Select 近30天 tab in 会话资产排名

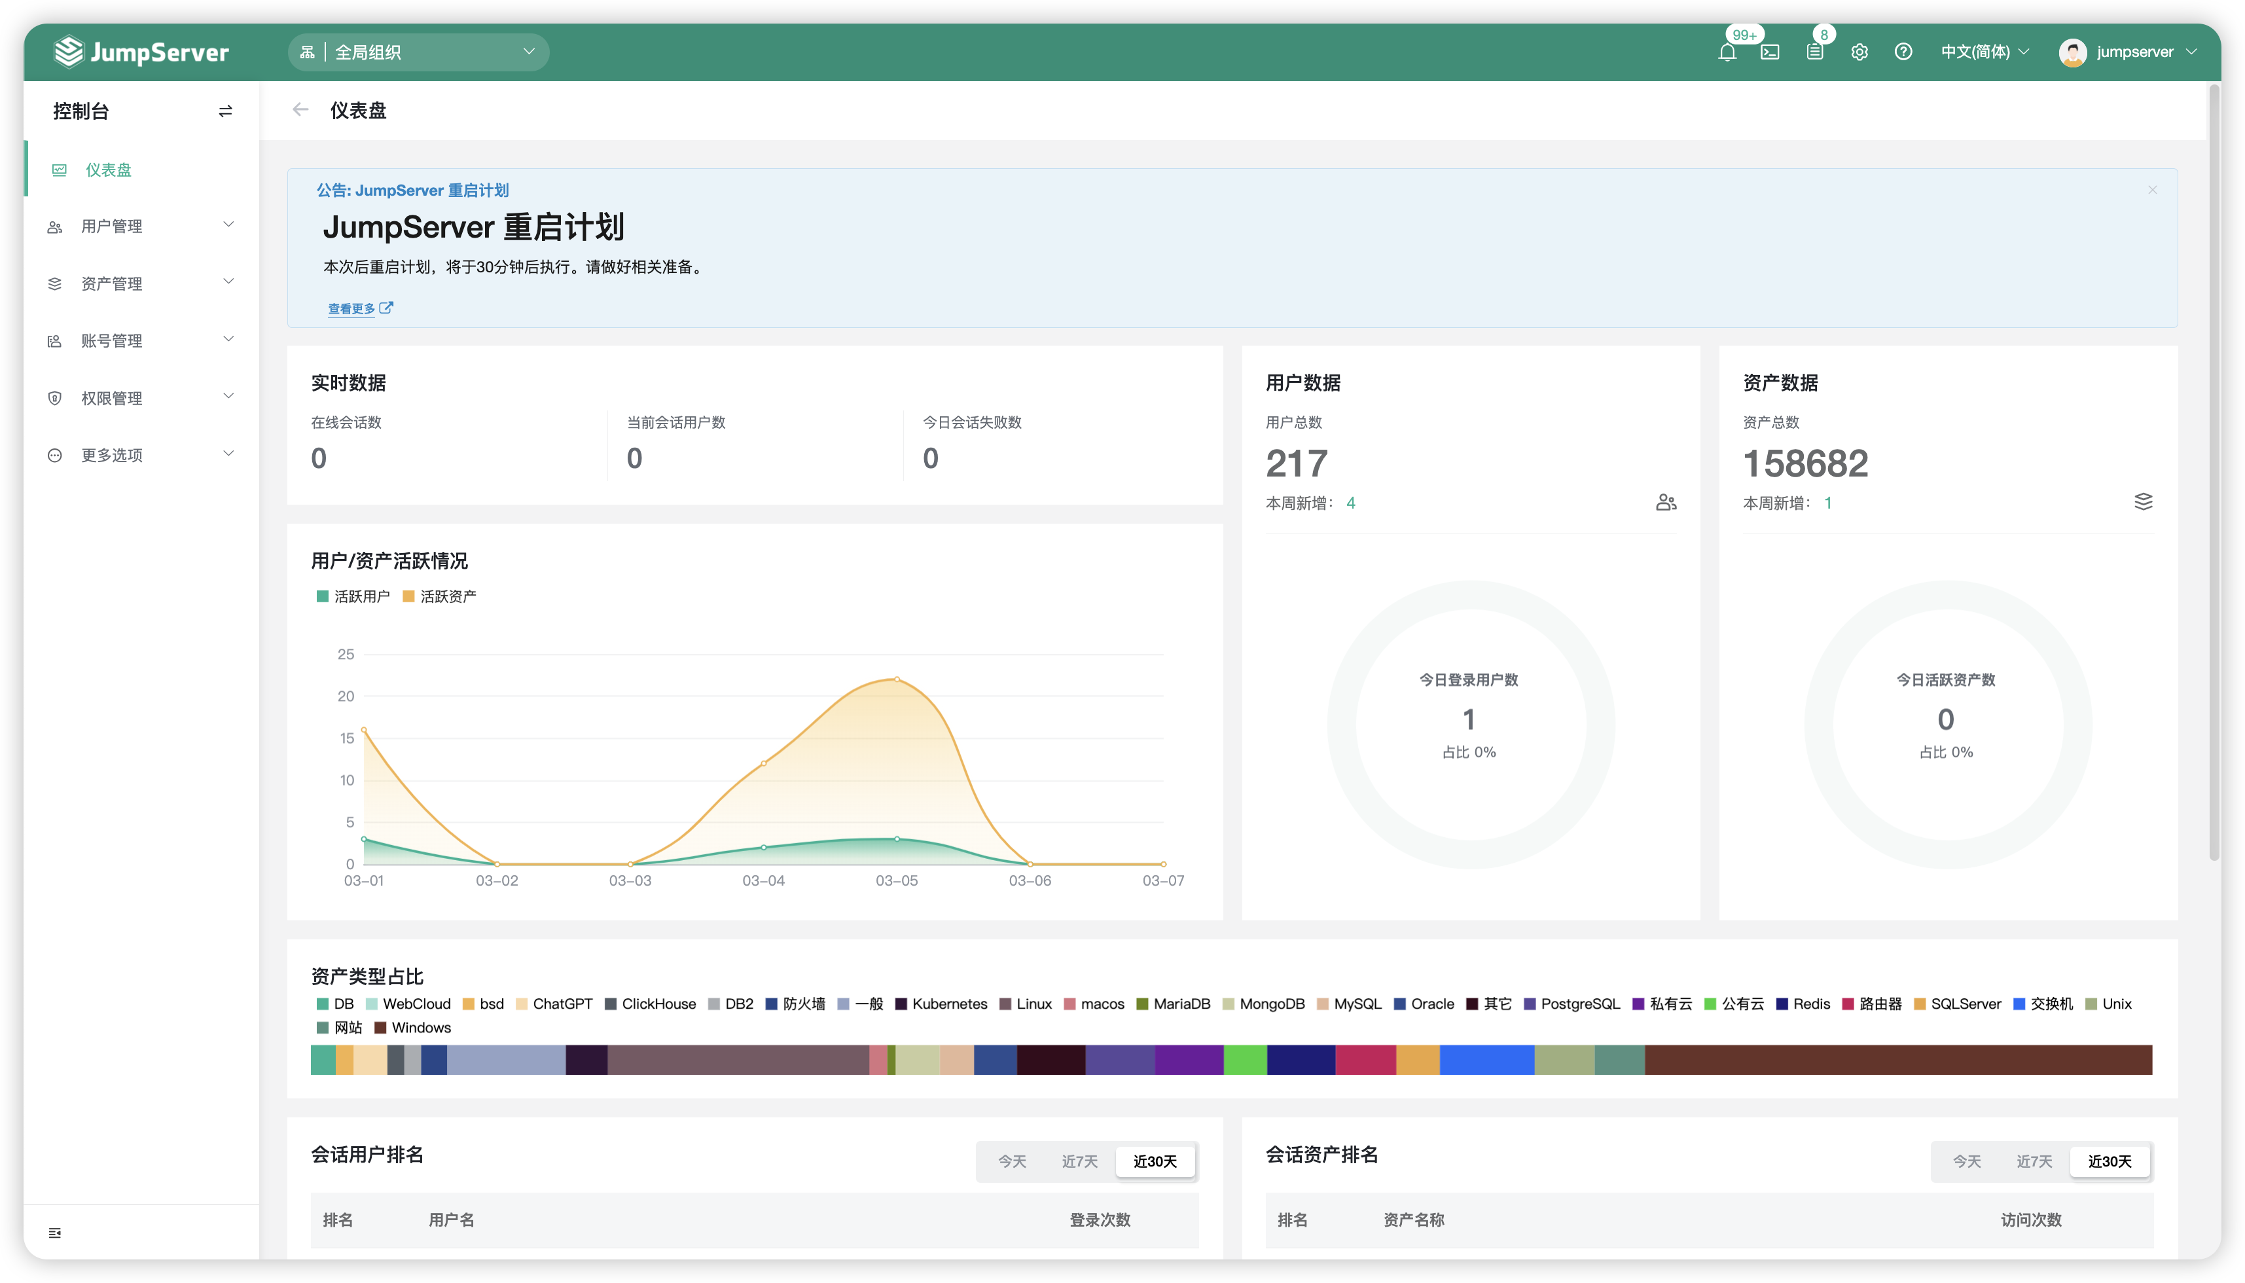[2110, 1161]
